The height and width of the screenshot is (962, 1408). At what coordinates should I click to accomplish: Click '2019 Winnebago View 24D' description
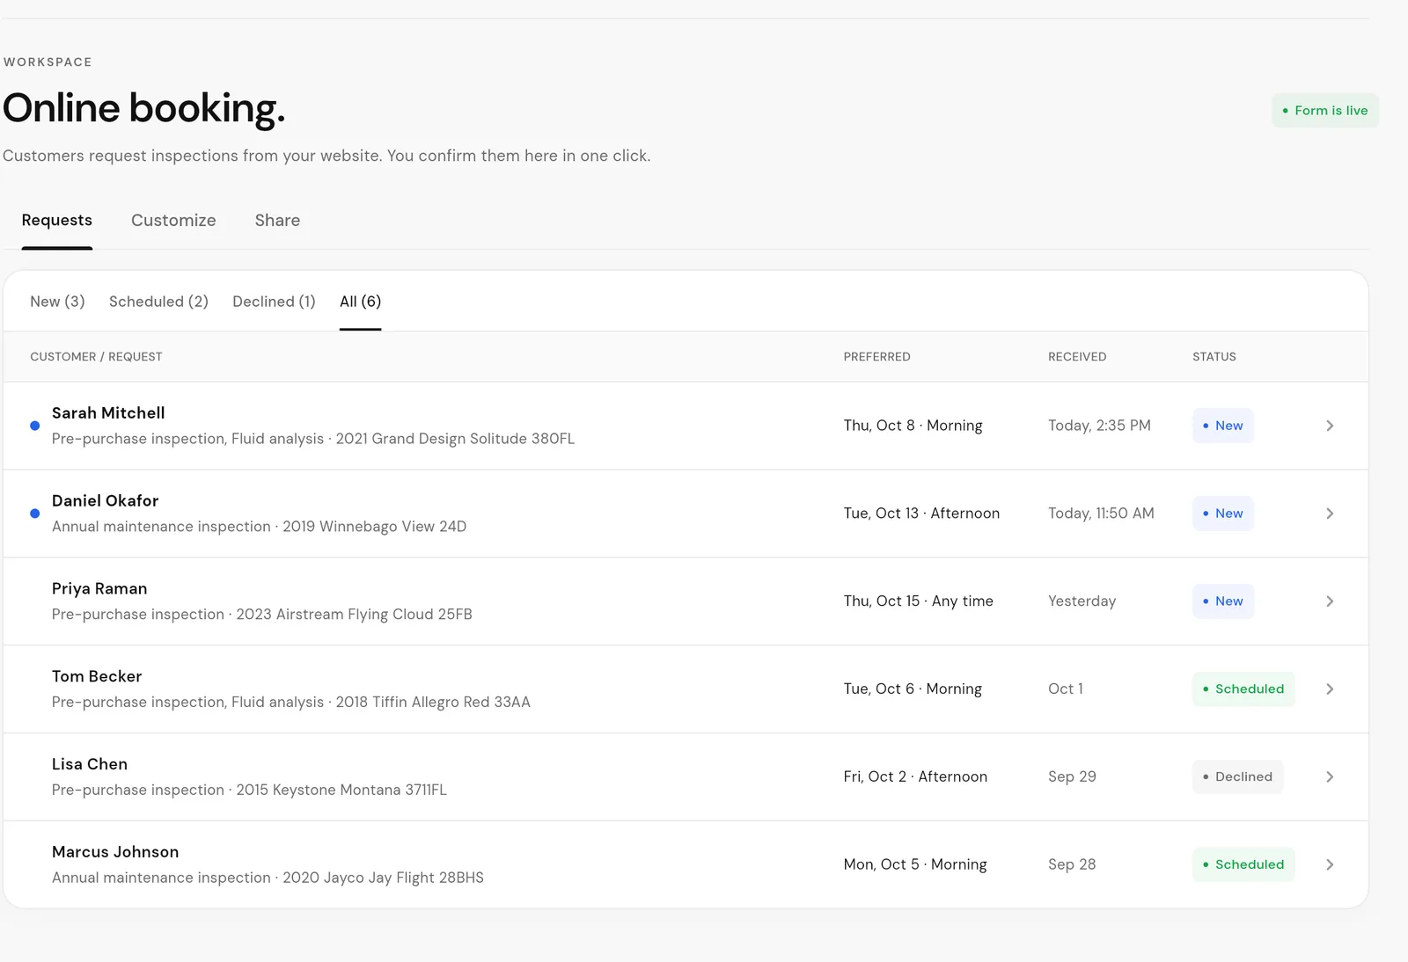[x=374, y=527]
